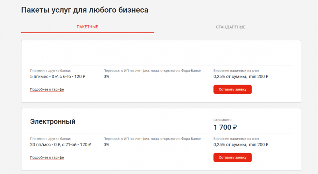This screenshot has height=174, width=318.
Task: Open the СТАНДАРТНЫЕ tab
Action: tap(231, 27)
